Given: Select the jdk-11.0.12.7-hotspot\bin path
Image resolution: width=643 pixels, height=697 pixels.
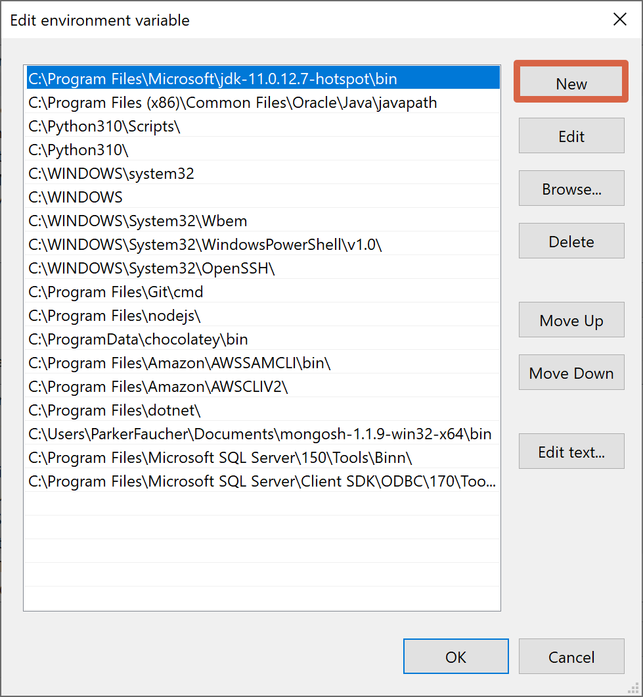Looking at the screenshot, I should tap(213, 79).
